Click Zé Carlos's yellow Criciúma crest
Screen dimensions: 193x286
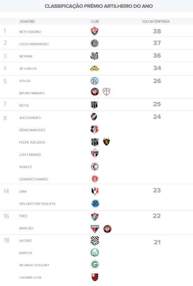tap(94, 68)
